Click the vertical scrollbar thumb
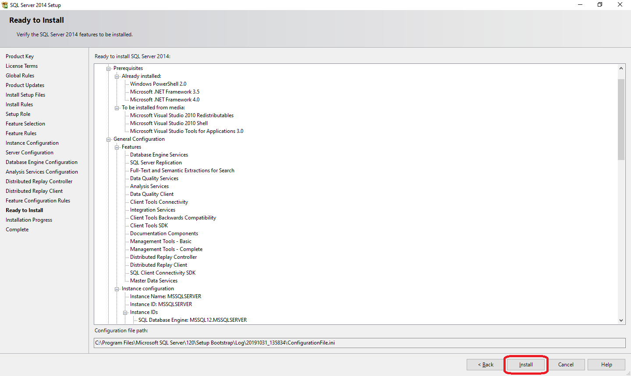 (x=621, y=119)
